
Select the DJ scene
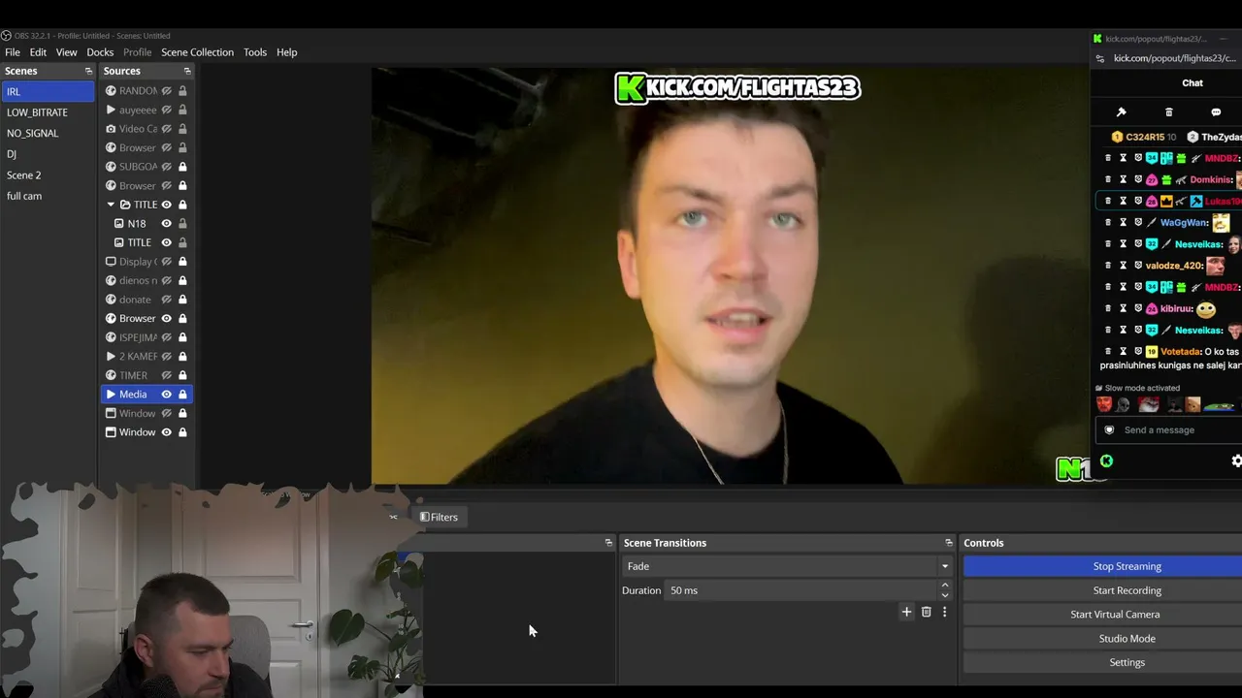coord(48,154)
